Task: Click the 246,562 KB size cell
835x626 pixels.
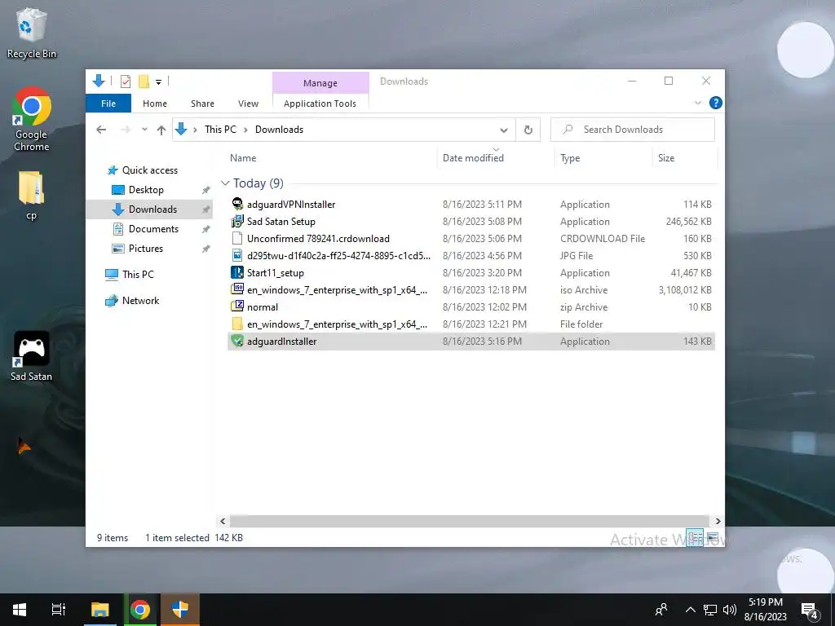Action: click(x=688, y=222)
